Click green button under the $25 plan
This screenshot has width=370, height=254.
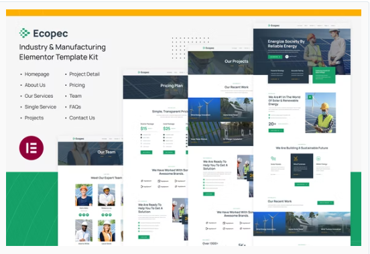[x=169, y=152]
